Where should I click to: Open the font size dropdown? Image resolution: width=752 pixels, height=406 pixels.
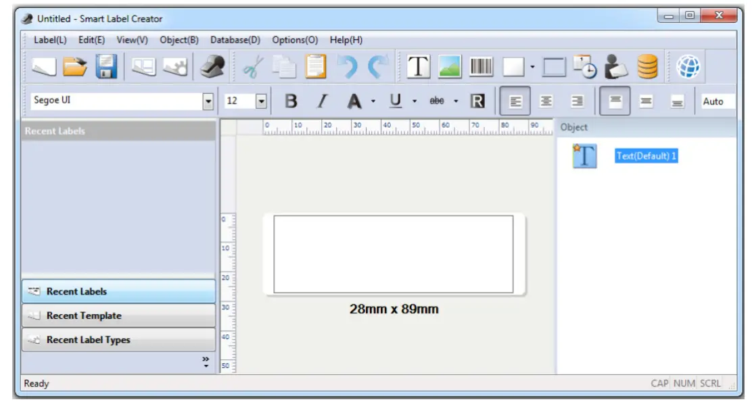261,101
